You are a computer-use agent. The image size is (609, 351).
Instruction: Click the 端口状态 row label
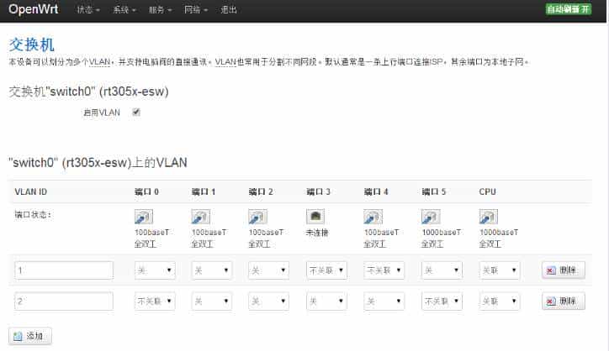point(33,214)
